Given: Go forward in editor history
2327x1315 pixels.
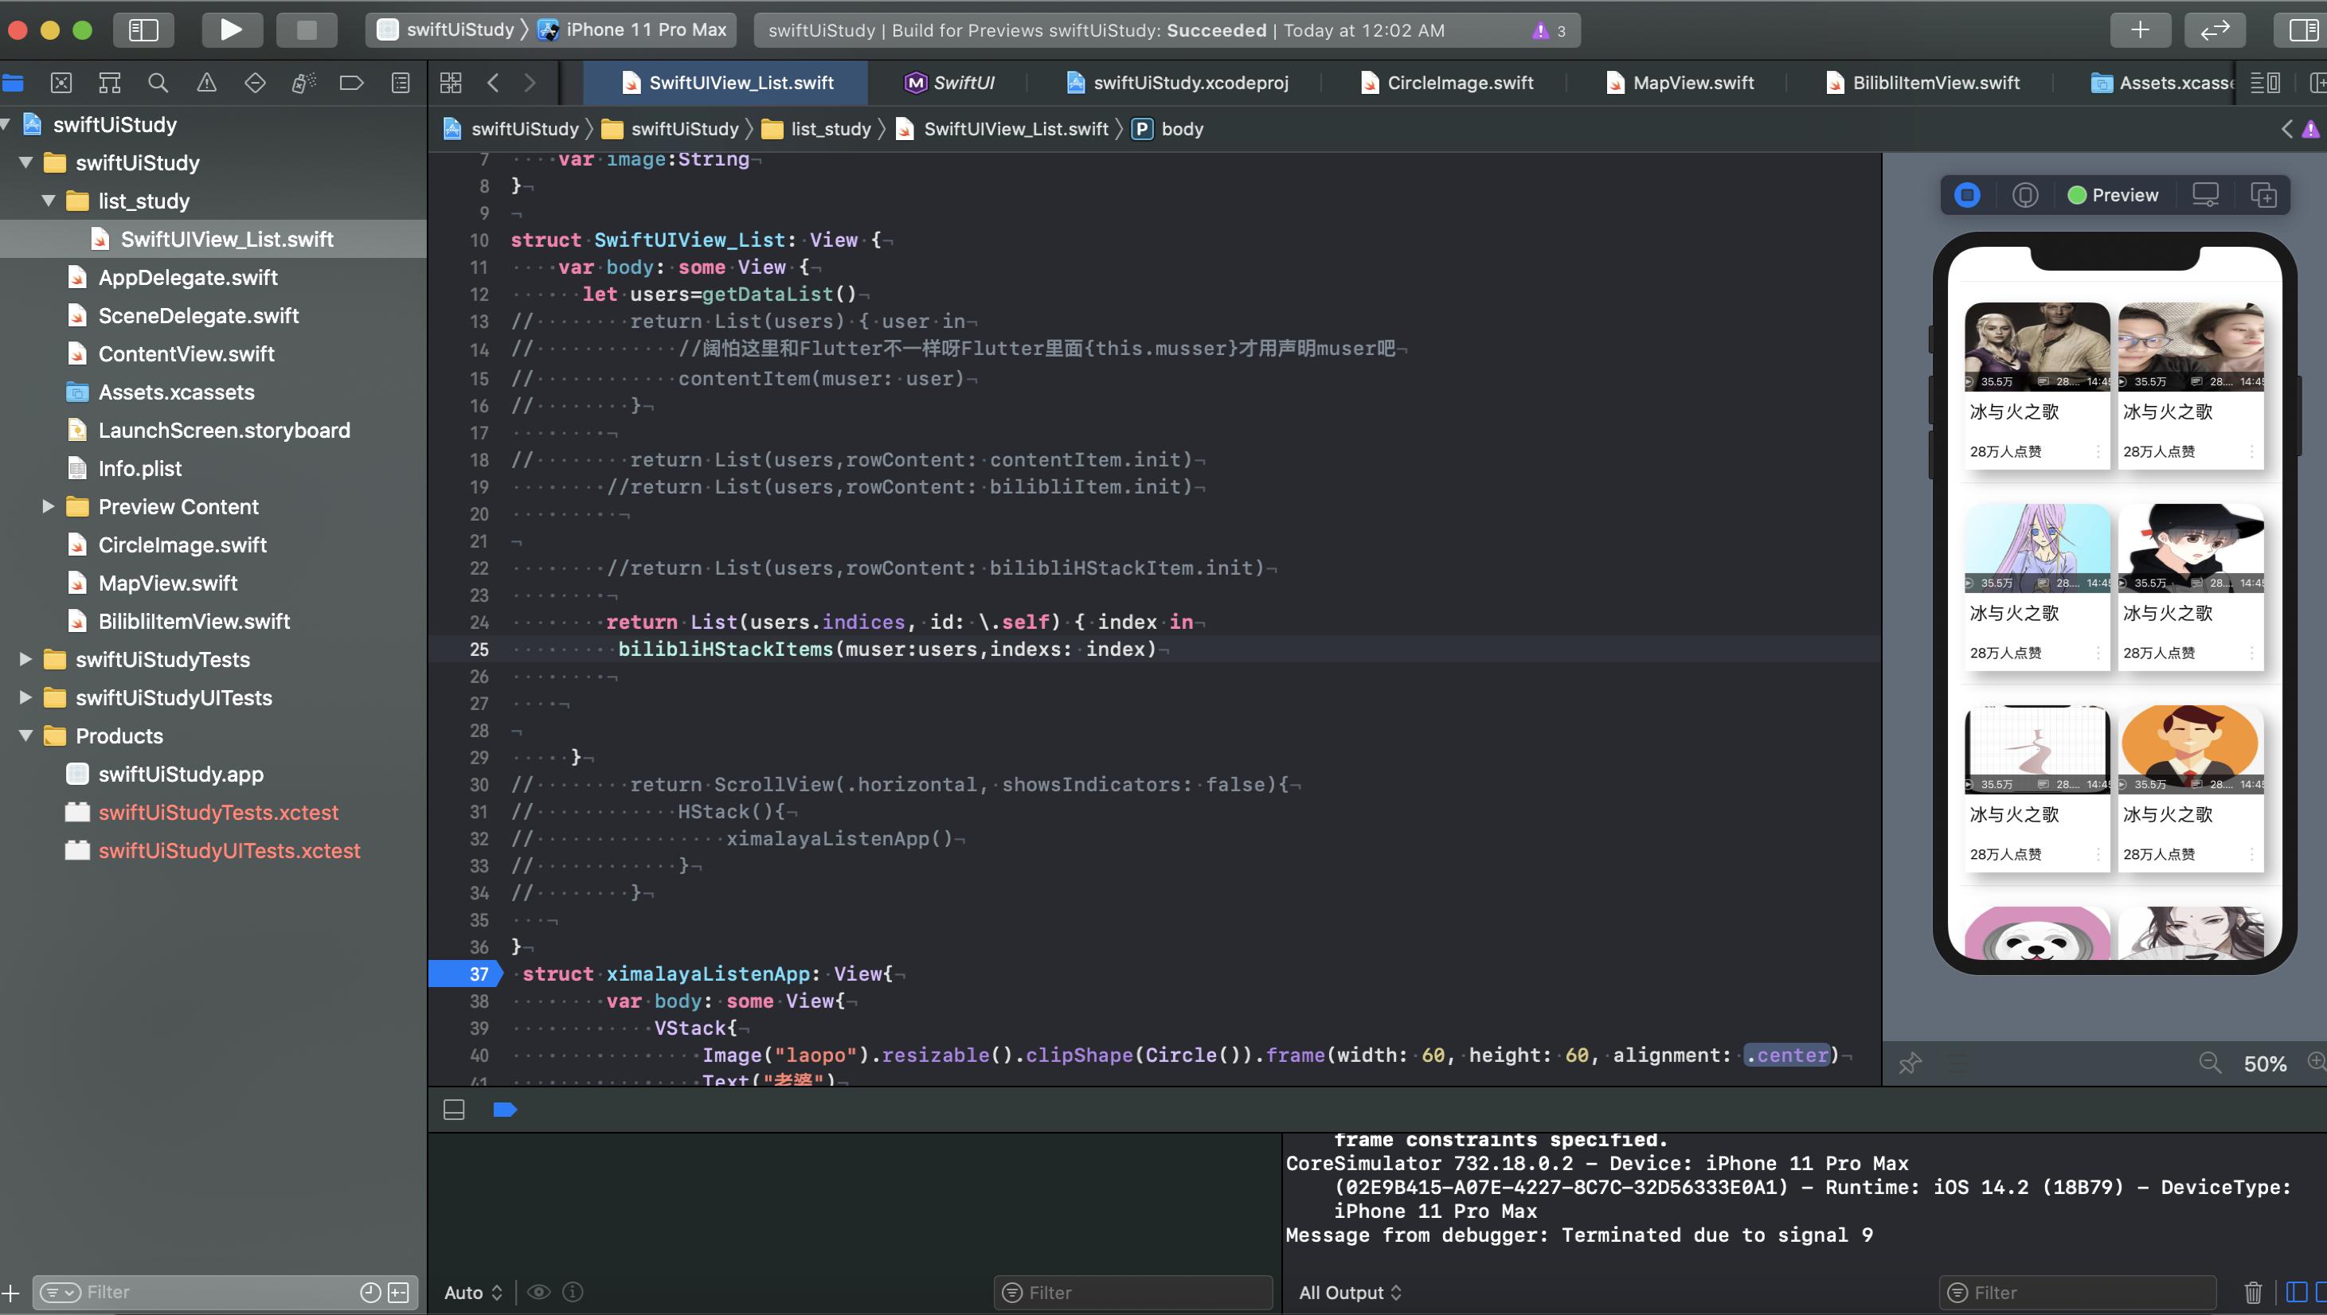Looking at the screenshot, I should [x=530, y=83].
